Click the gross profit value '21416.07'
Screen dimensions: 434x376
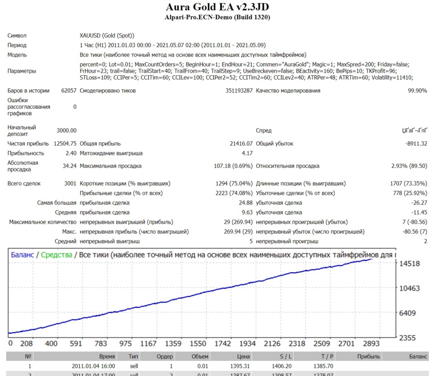(x=241, y=144)
